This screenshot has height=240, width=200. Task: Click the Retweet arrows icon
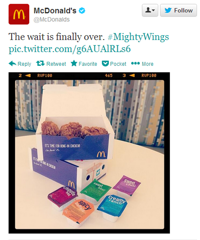coord(40,64)
